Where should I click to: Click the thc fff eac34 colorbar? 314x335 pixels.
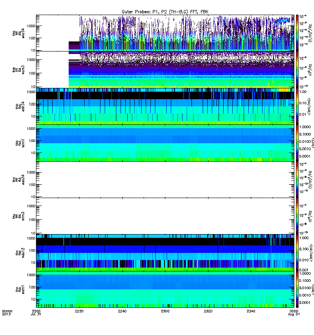tap(297, 180)
